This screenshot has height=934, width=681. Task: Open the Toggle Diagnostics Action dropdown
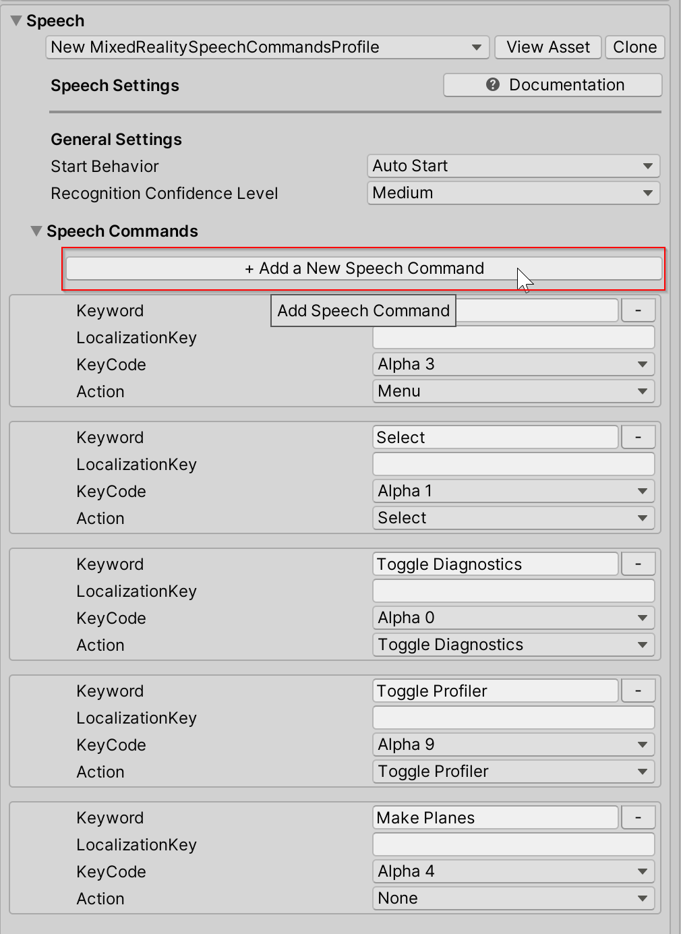point(514,645)
